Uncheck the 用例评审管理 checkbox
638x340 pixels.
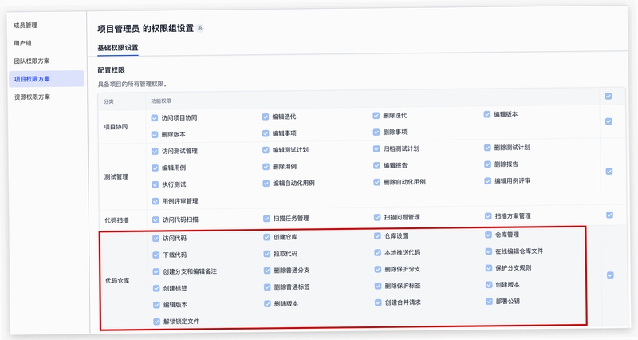pos(155,201)
